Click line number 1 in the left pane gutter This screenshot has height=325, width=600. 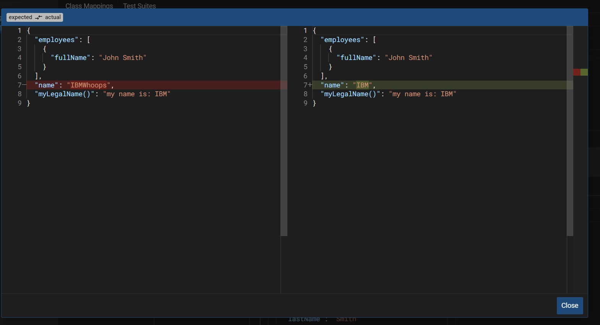19,31
